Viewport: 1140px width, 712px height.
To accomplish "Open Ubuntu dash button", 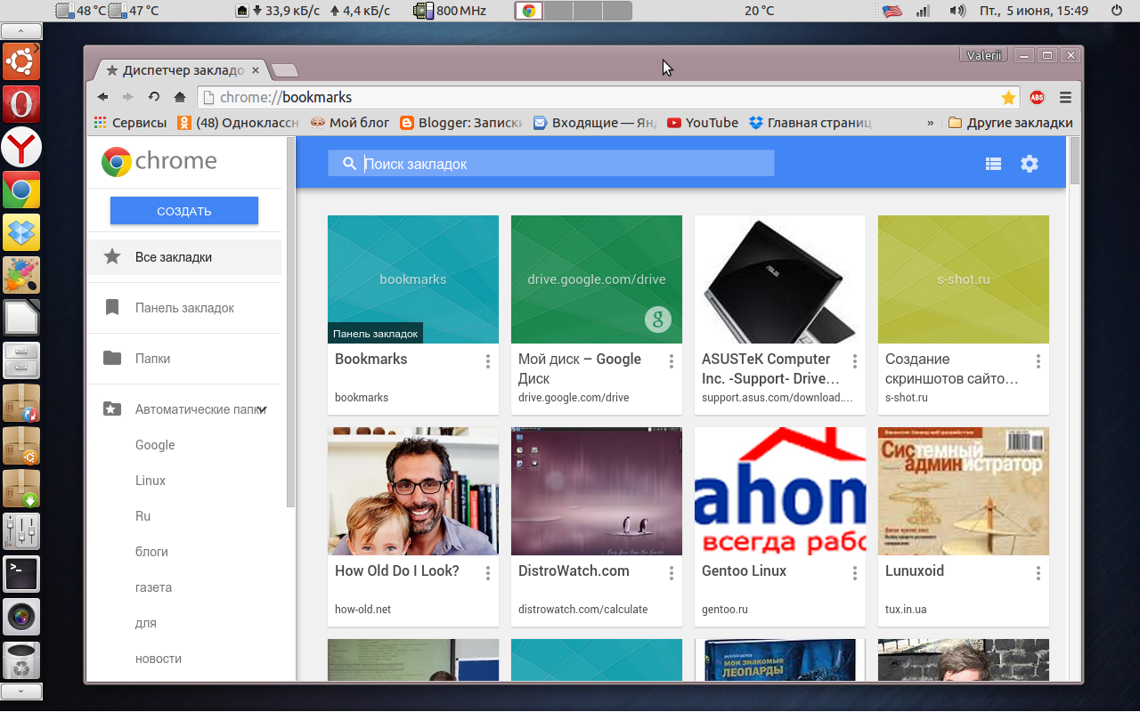I will [21, 61].
